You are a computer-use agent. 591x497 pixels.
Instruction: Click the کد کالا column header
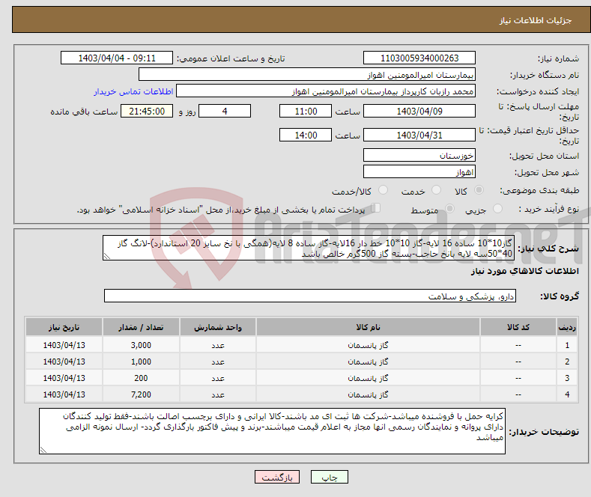[518, 327]
